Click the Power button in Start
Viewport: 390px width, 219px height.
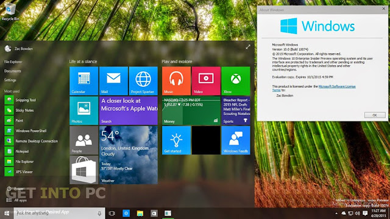tap(15, 189)
